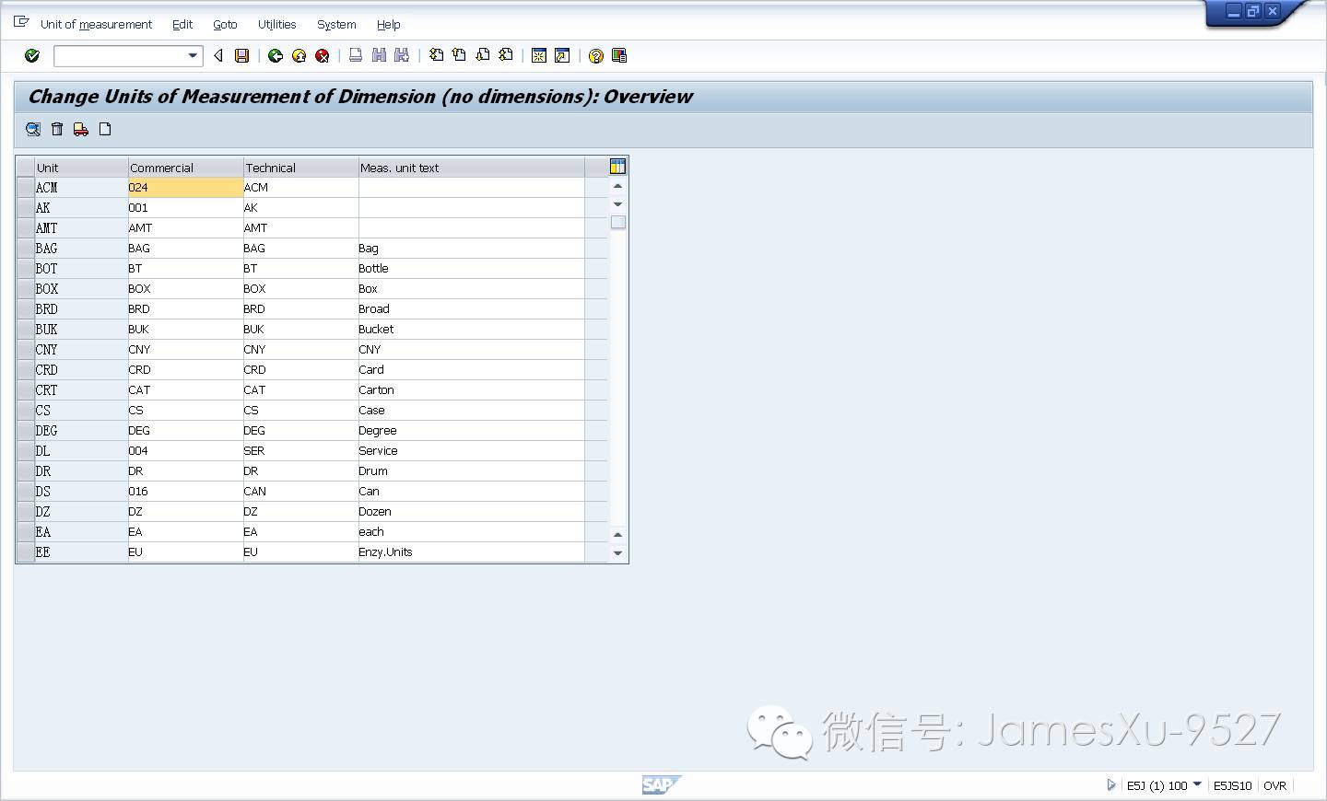Image resolution: width=1327 pixels, height=801 pixels.
Task: Click the Commercial cell containing 024
Action: (185, 187)
